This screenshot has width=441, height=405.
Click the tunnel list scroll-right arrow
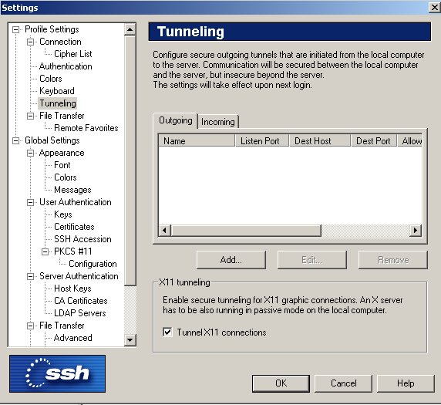[416, 231]
